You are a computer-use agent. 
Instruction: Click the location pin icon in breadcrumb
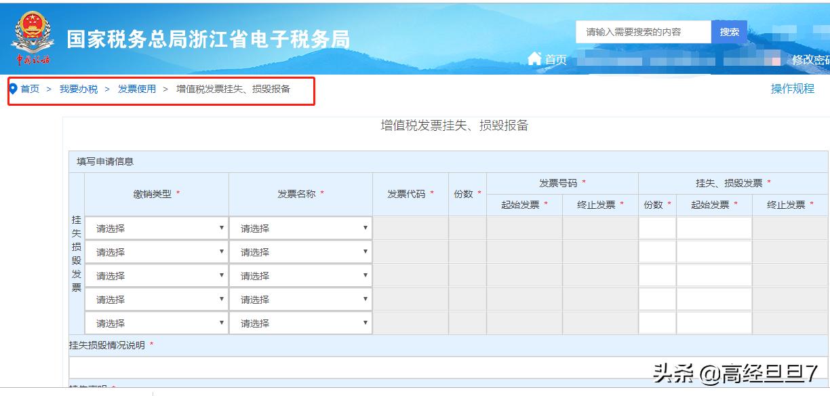[12, 87]
